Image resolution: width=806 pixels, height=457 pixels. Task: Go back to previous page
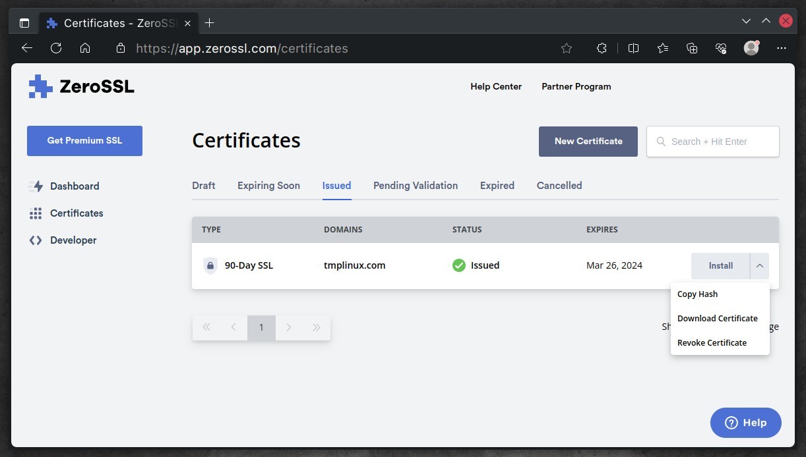(x=27, y=48)
